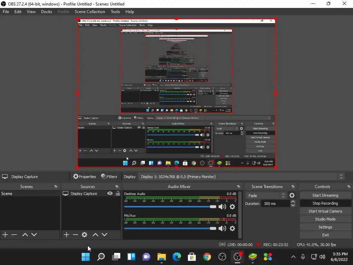The width and height of the screenshot is (353, 265).
Task: Open Task View from taskbar
Action: coord(116,257)
